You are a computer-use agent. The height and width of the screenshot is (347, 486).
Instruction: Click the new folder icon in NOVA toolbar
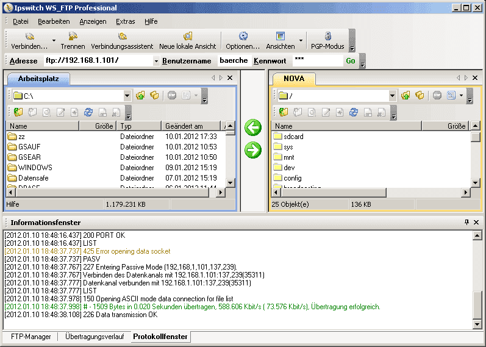click(298, 112)
